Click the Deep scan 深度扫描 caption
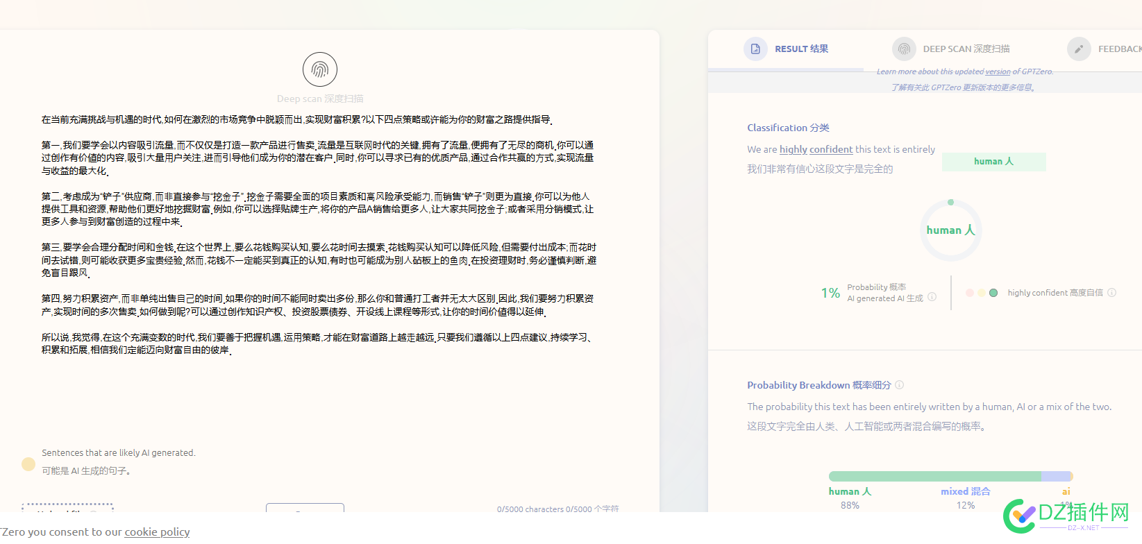This screenshot has width=1142, height=544. [x=320, y=99]
